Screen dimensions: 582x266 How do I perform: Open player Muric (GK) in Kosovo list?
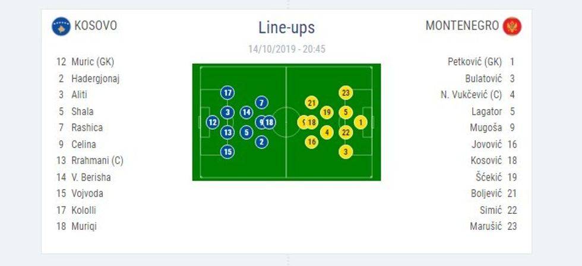tap(93, 62)
